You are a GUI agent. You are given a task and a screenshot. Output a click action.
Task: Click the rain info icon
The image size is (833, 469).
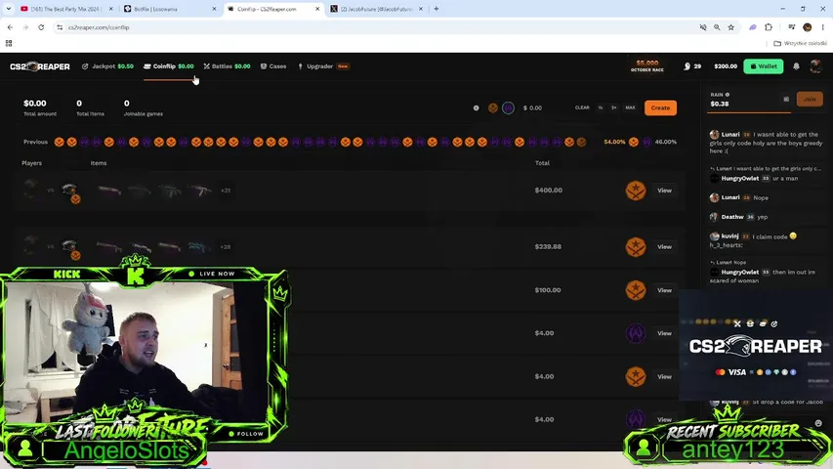(x=728, y=95)
